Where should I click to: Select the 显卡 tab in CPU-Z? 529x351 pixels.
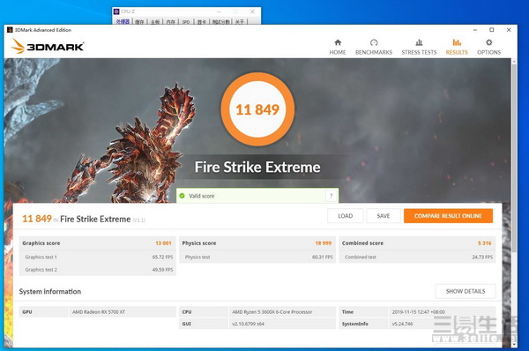(x=201, y=21)
